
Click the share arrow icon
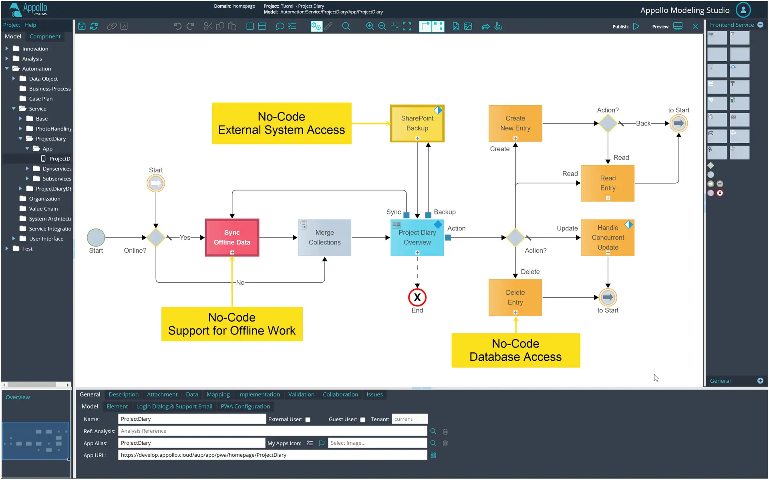point(485,26)
